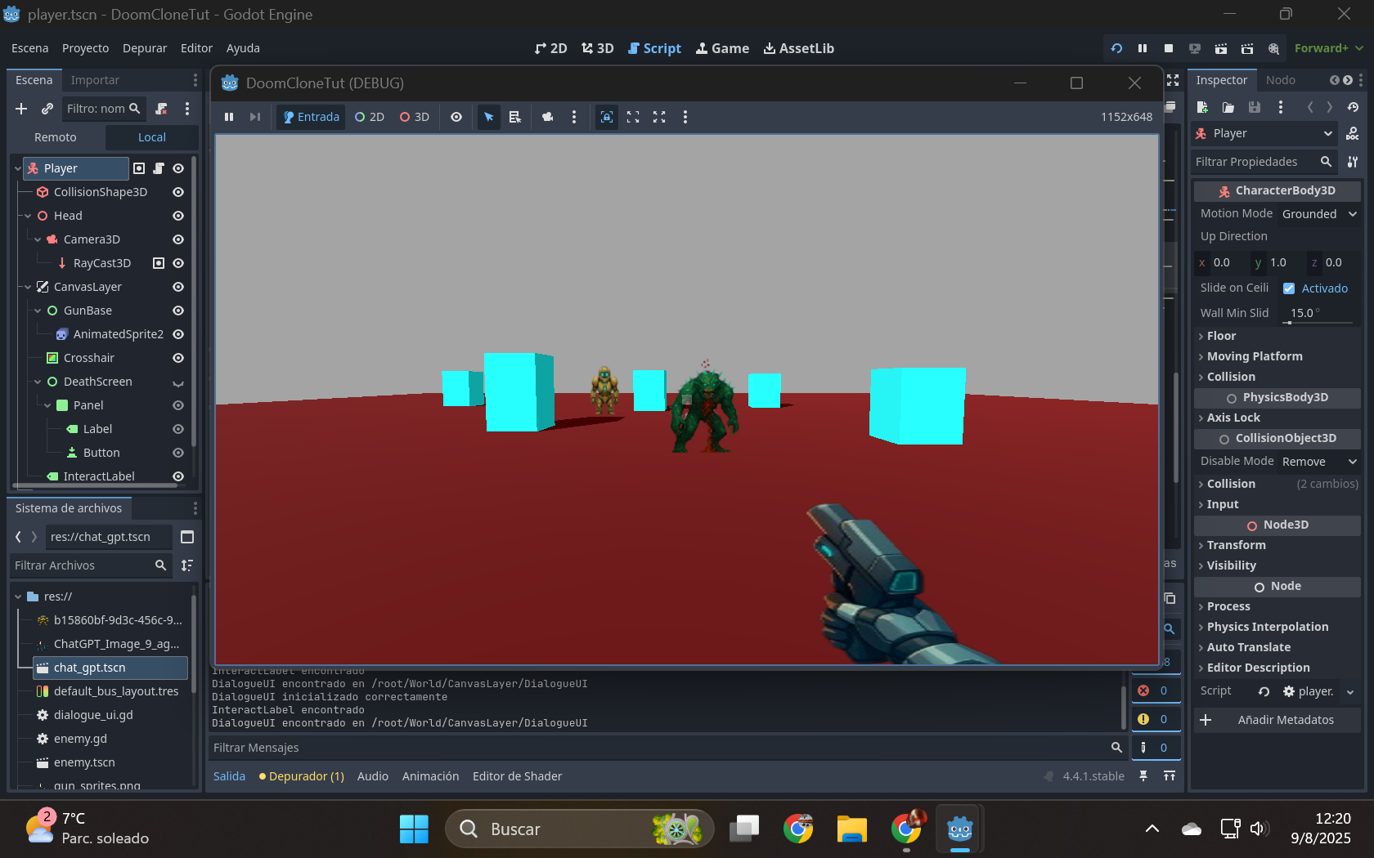Click the 4.4.1.stable version label
The height and width of the screenshot is (858, 1374).
point(1093,776)
